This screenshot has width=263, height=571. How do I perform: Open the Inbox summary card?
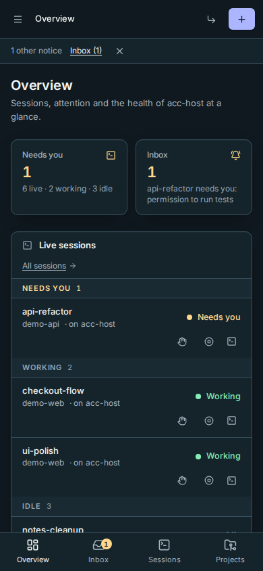coord(194,177)
